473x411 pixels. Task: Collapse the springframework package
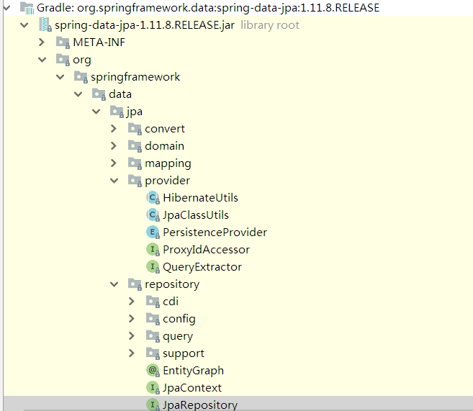tap(60, 77)
